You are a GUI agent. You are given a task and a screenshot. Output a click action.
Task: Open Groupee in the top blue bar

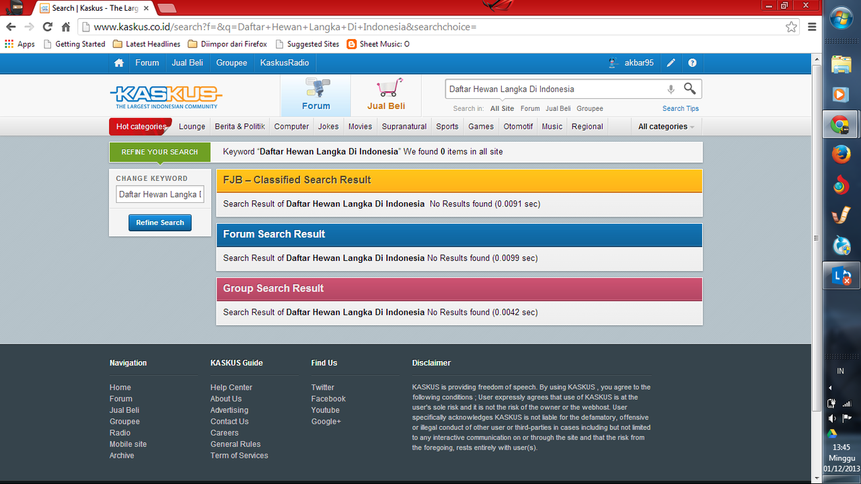coord(231,63)
